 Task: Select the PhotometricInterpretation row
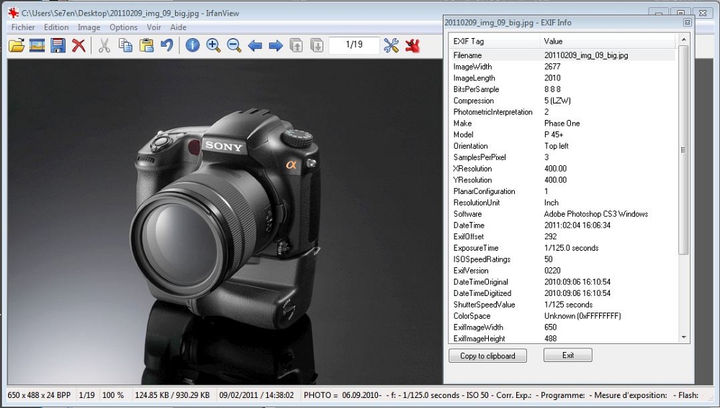tap(562, 112)
